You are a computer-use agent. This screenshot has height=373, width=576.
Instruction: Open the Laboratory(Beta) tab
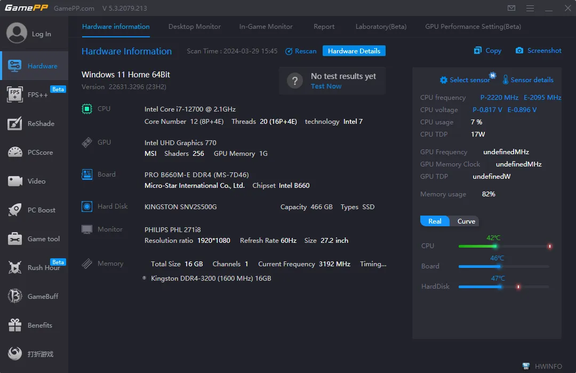(x=381, y=27)
